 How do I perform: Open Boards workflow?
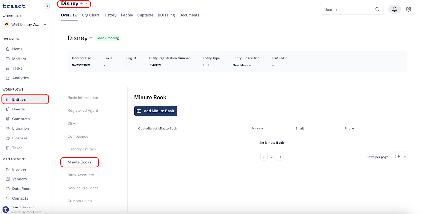click(x=18, y=109)
